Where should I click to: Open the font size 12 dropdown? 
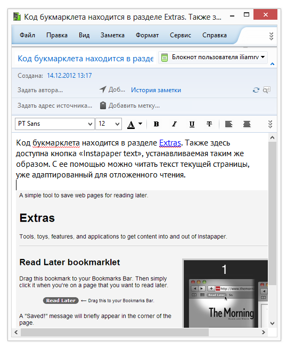109,124
